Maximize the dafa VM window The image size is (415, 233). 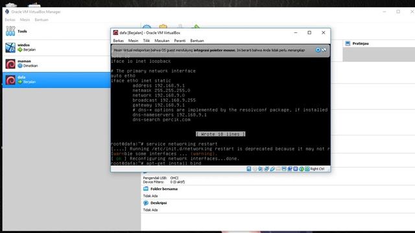[309, 32]
